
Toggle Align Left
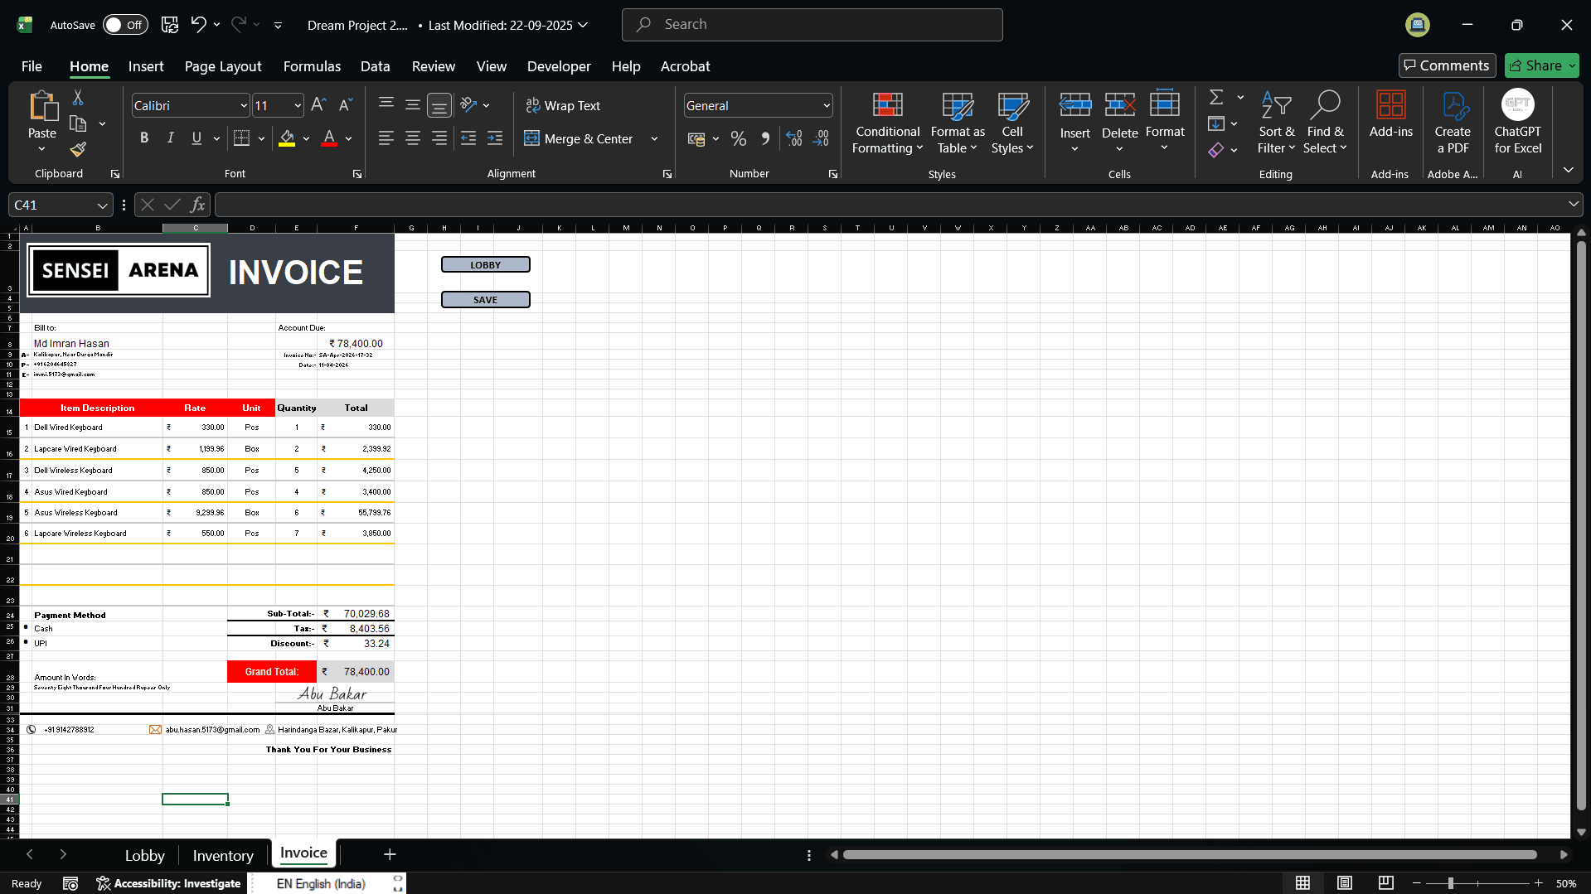point(386,138)
